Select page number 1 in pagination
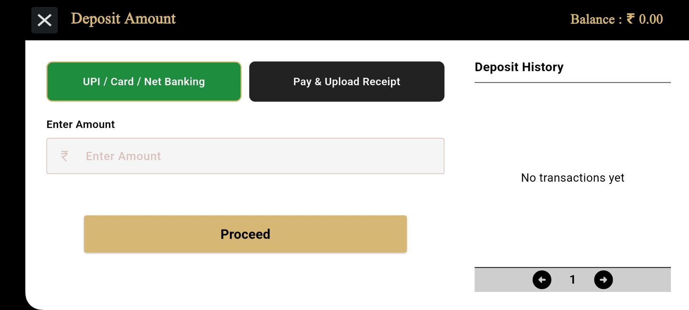Screen dimensions: 689x310 pos(572,280)
